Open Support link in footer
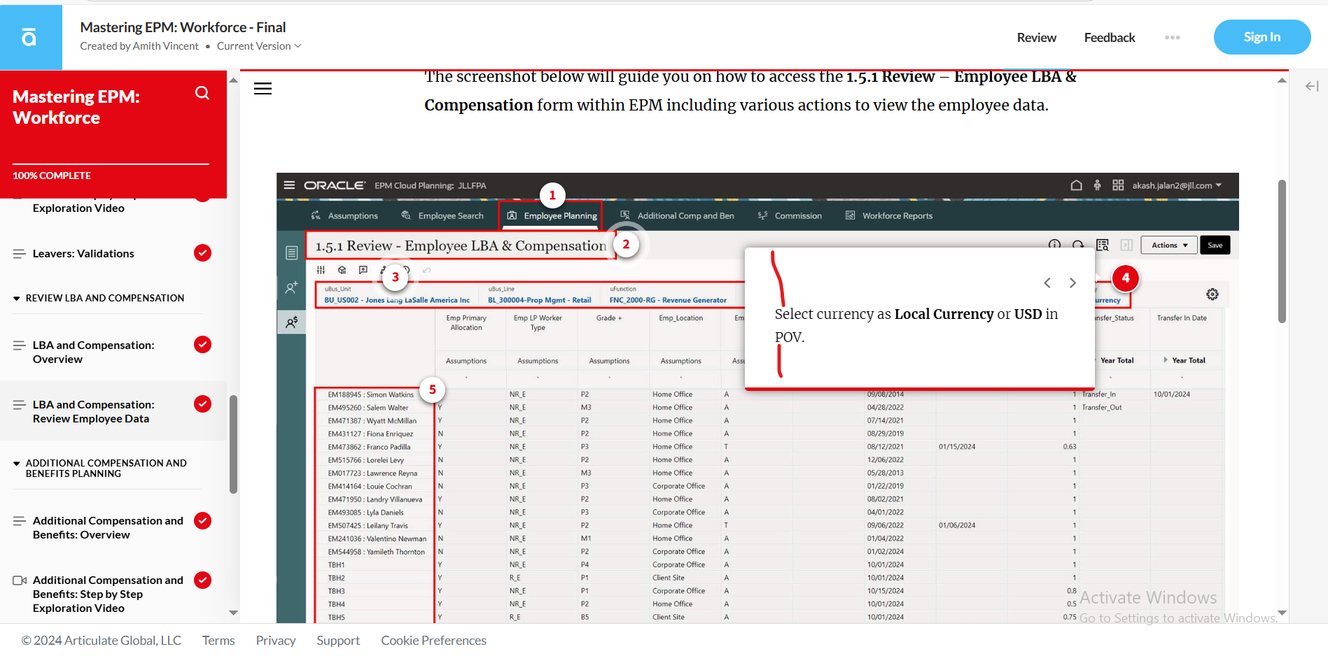 point(338,641)
